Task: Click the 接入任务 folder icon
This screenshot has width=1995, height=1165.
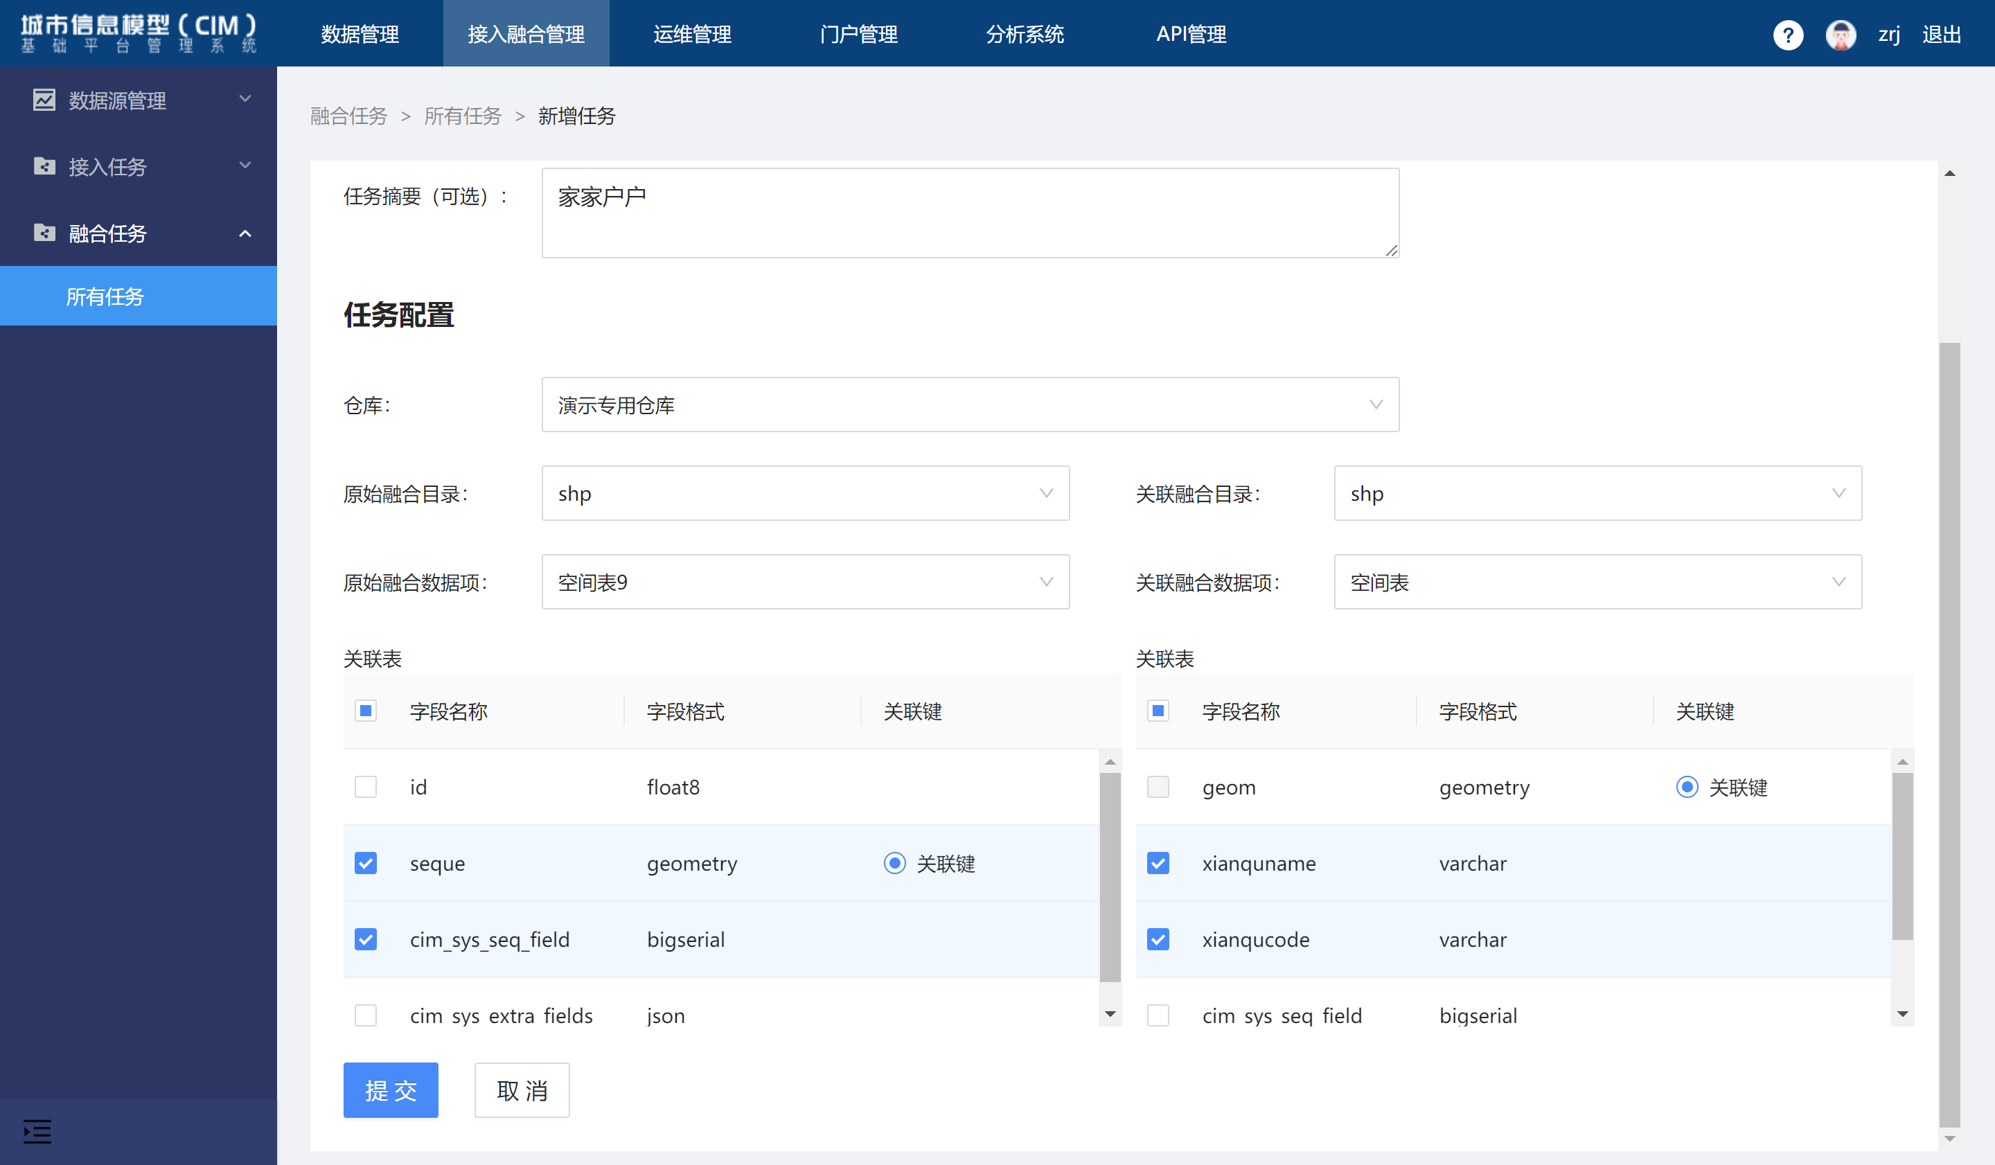Action: [44, 166]
